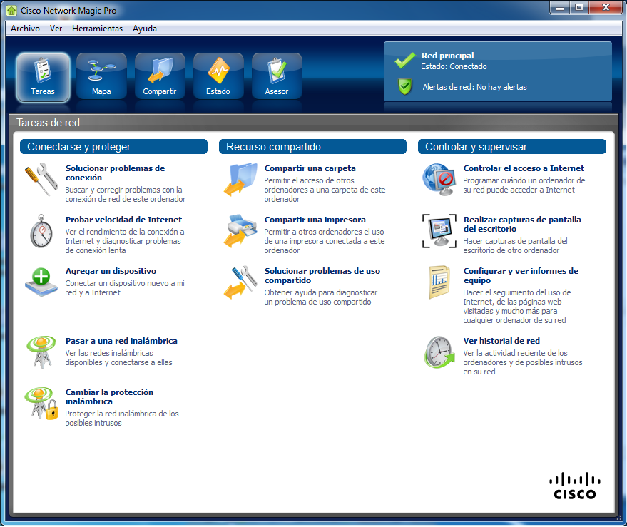627x527 pixels.
Task: Open Pasar a una red inalámbrica
Action: click(121, 341)
